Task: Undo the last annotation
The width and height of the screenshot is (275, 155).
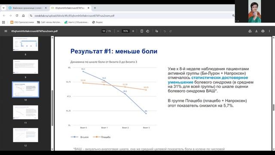Action: point(165,31)
